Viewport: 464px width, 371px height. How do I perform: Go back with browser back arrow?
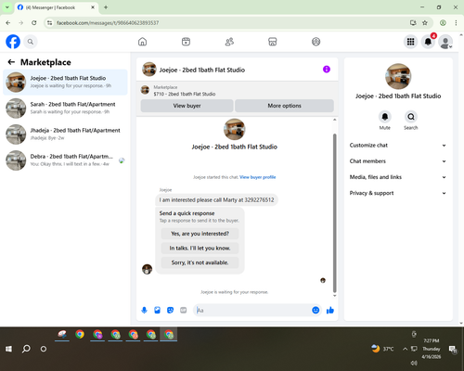point(8,23)
